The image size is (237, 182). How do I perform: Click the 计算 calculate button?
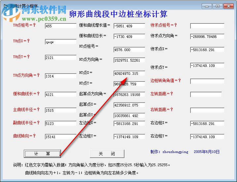42,154
